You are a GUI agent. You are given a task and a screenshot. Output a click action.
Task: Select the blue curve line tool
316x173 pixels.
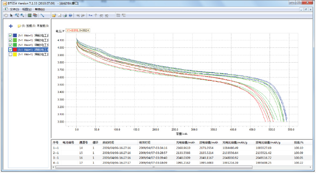(x=42, y=15)
